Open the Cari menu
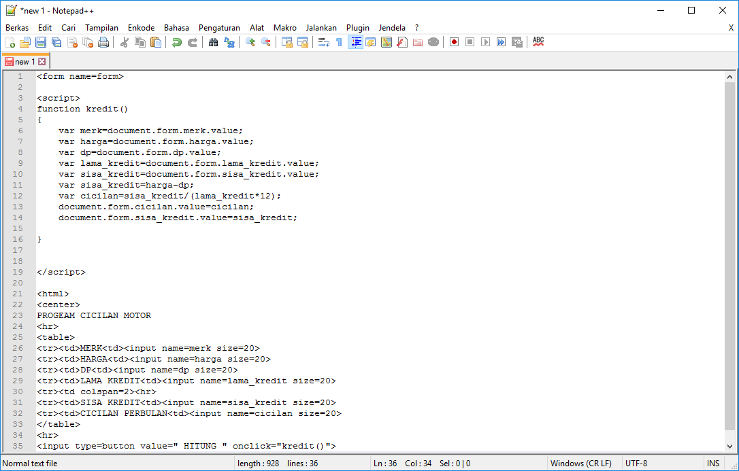 (68, 28)
